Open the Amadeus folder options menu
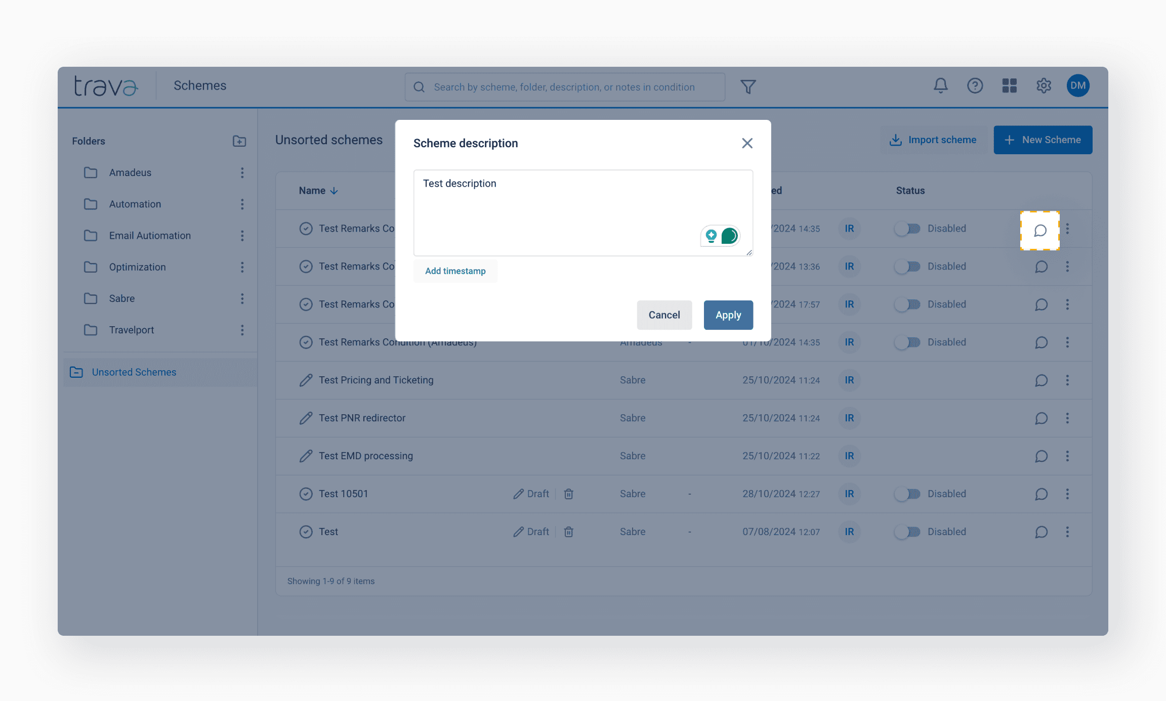 242,173
